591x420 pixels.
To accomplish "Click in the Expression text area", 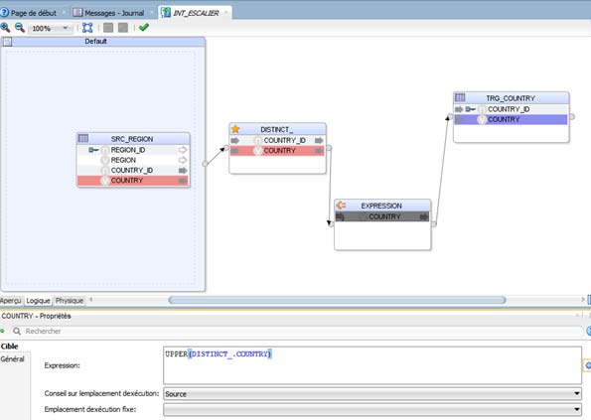I will pyautogui.click(x=372, y=365).
